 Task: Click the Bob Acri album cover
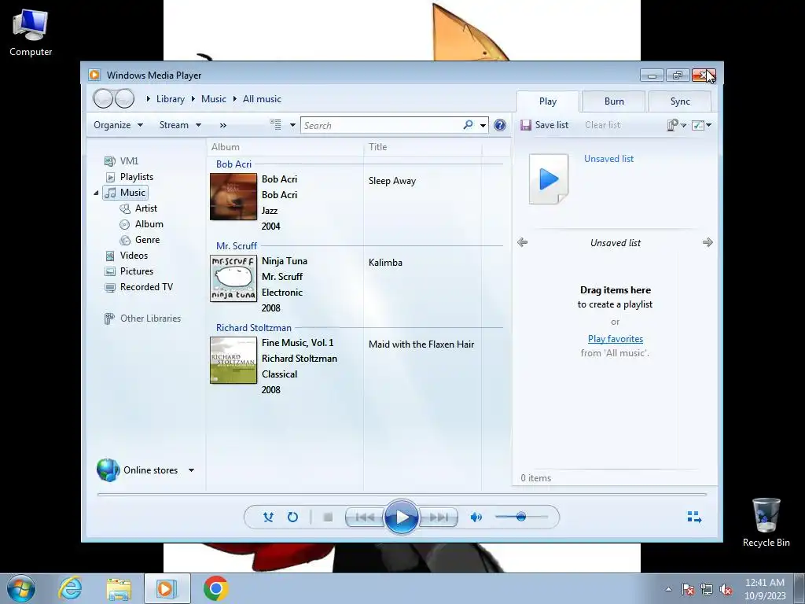click(x=233, y=197)
